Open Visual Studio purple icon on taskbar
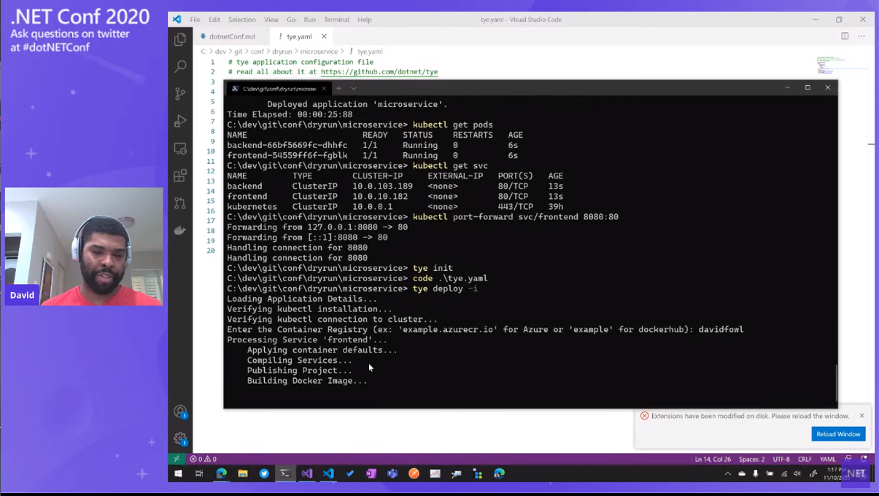The image size is (879, 496). point(307,473)
